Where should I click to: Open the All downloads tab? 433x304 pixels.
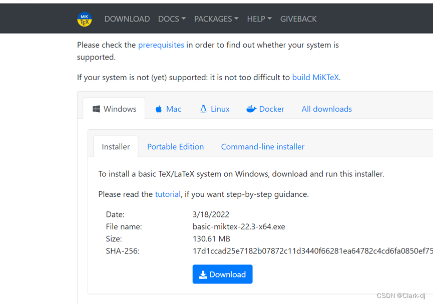click(326, 109)
